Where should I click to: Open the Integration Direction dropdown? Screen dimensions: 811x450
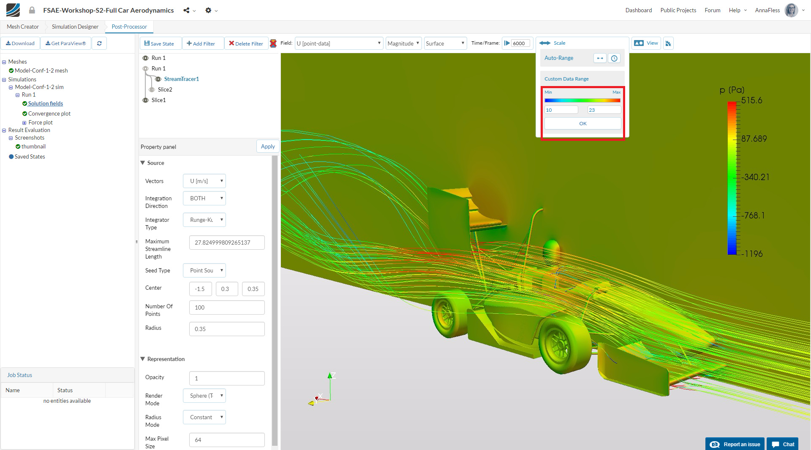coord(204,198)
